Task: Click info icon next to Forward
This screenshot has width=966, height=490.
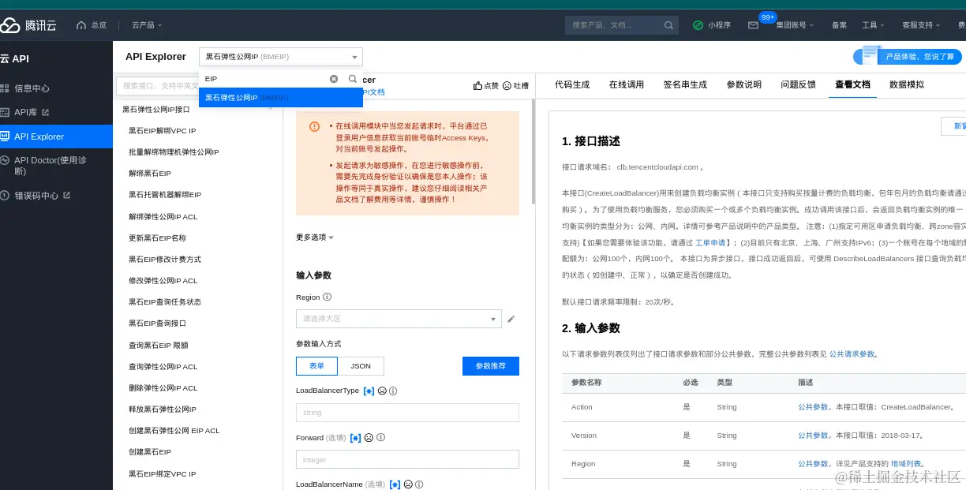Action: [380, 438]
